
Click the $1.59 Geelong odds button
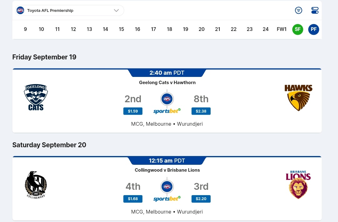[133, 111]
